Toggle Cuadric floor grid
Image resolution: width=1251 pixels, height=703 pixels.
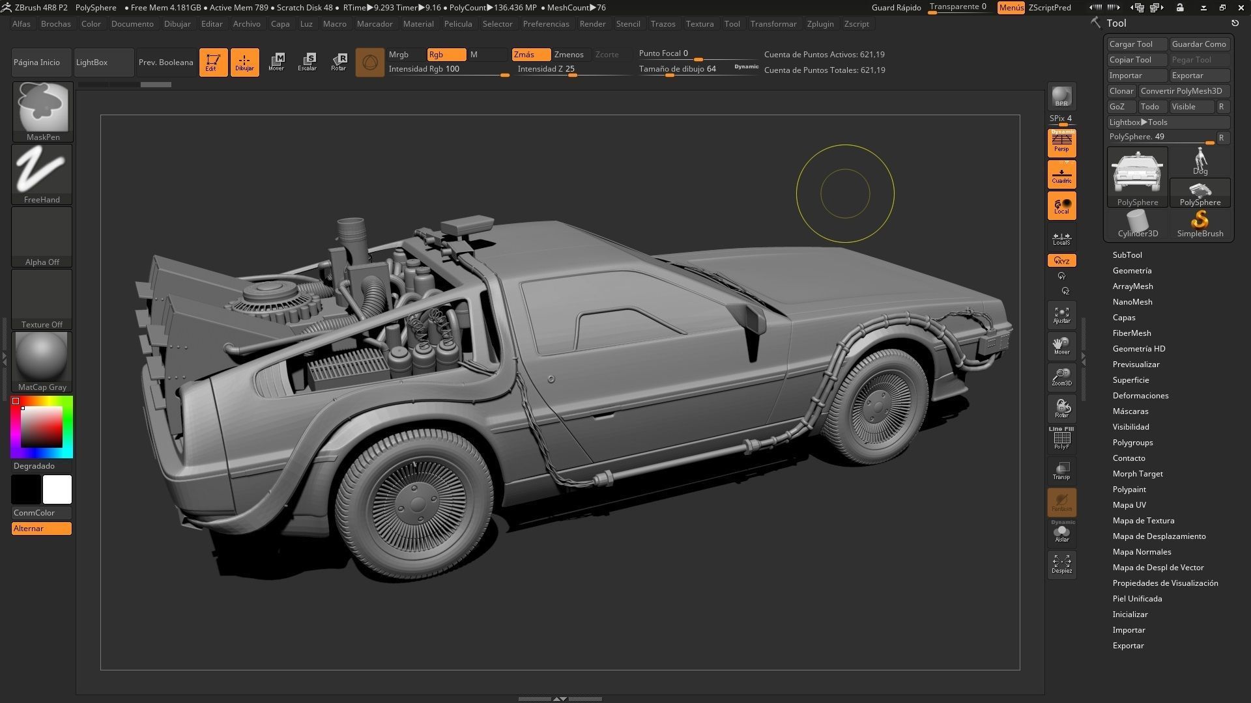1061,174
